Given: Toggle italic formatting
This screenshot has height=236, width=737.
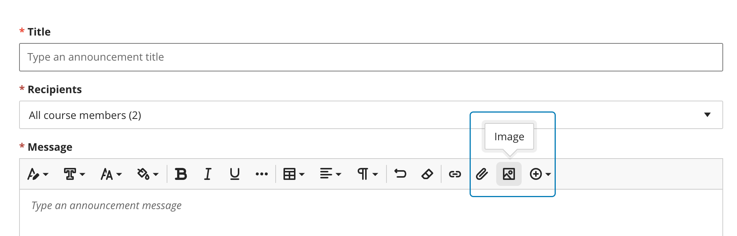Looking at the screenshot, I should point(208,174).
